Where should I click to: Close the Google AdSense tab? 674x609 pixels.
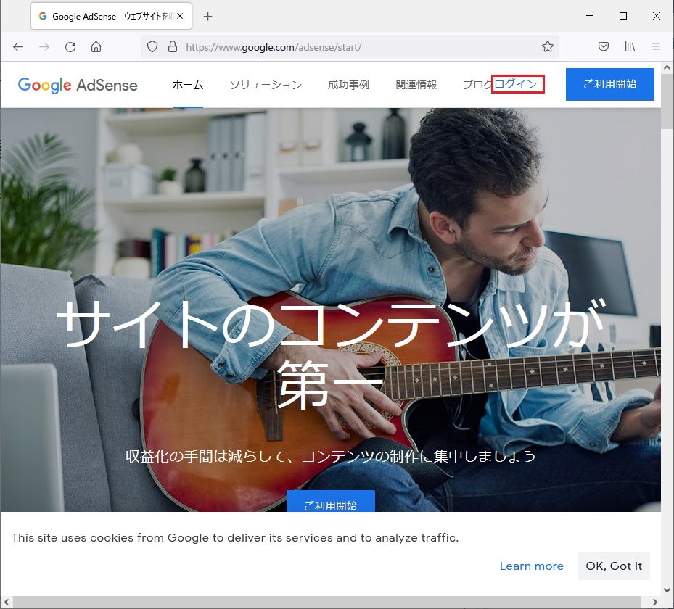[x=180, y=16]
